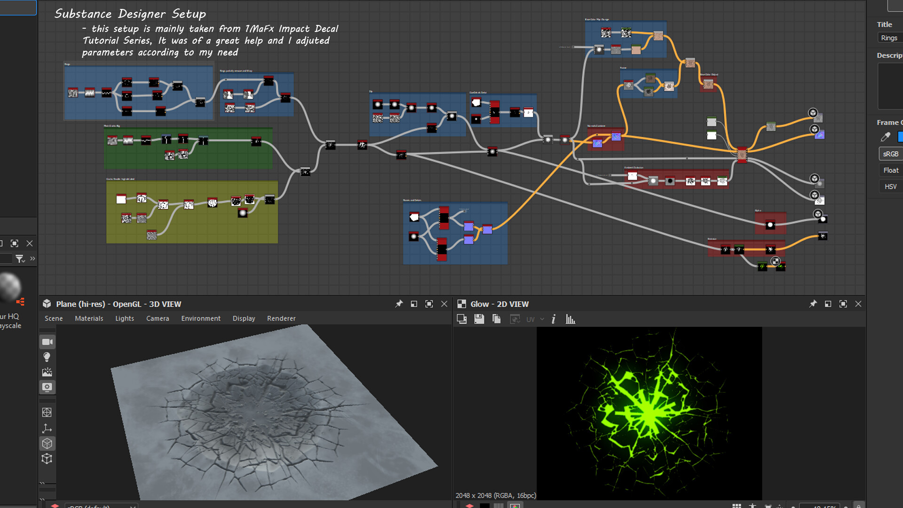Click the Title field containing Rings
This screenshot has width=903, height=508.
point(890,38)
